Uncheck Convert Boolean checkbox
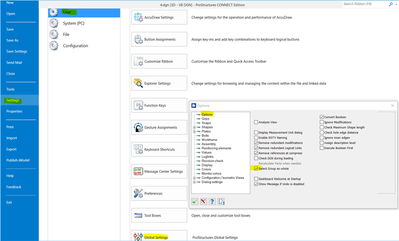Image resolution: width=399 pixels, height=241 pixels. pos(322,117)
